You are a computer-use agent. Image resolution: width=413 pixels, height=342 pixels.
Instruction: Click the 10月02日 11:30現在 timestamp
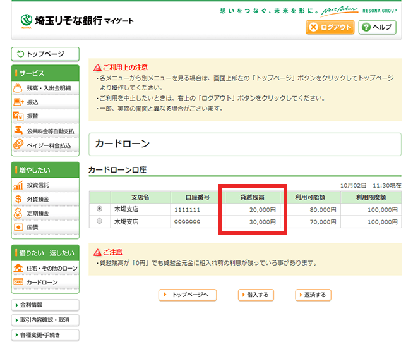pos(371,186)
